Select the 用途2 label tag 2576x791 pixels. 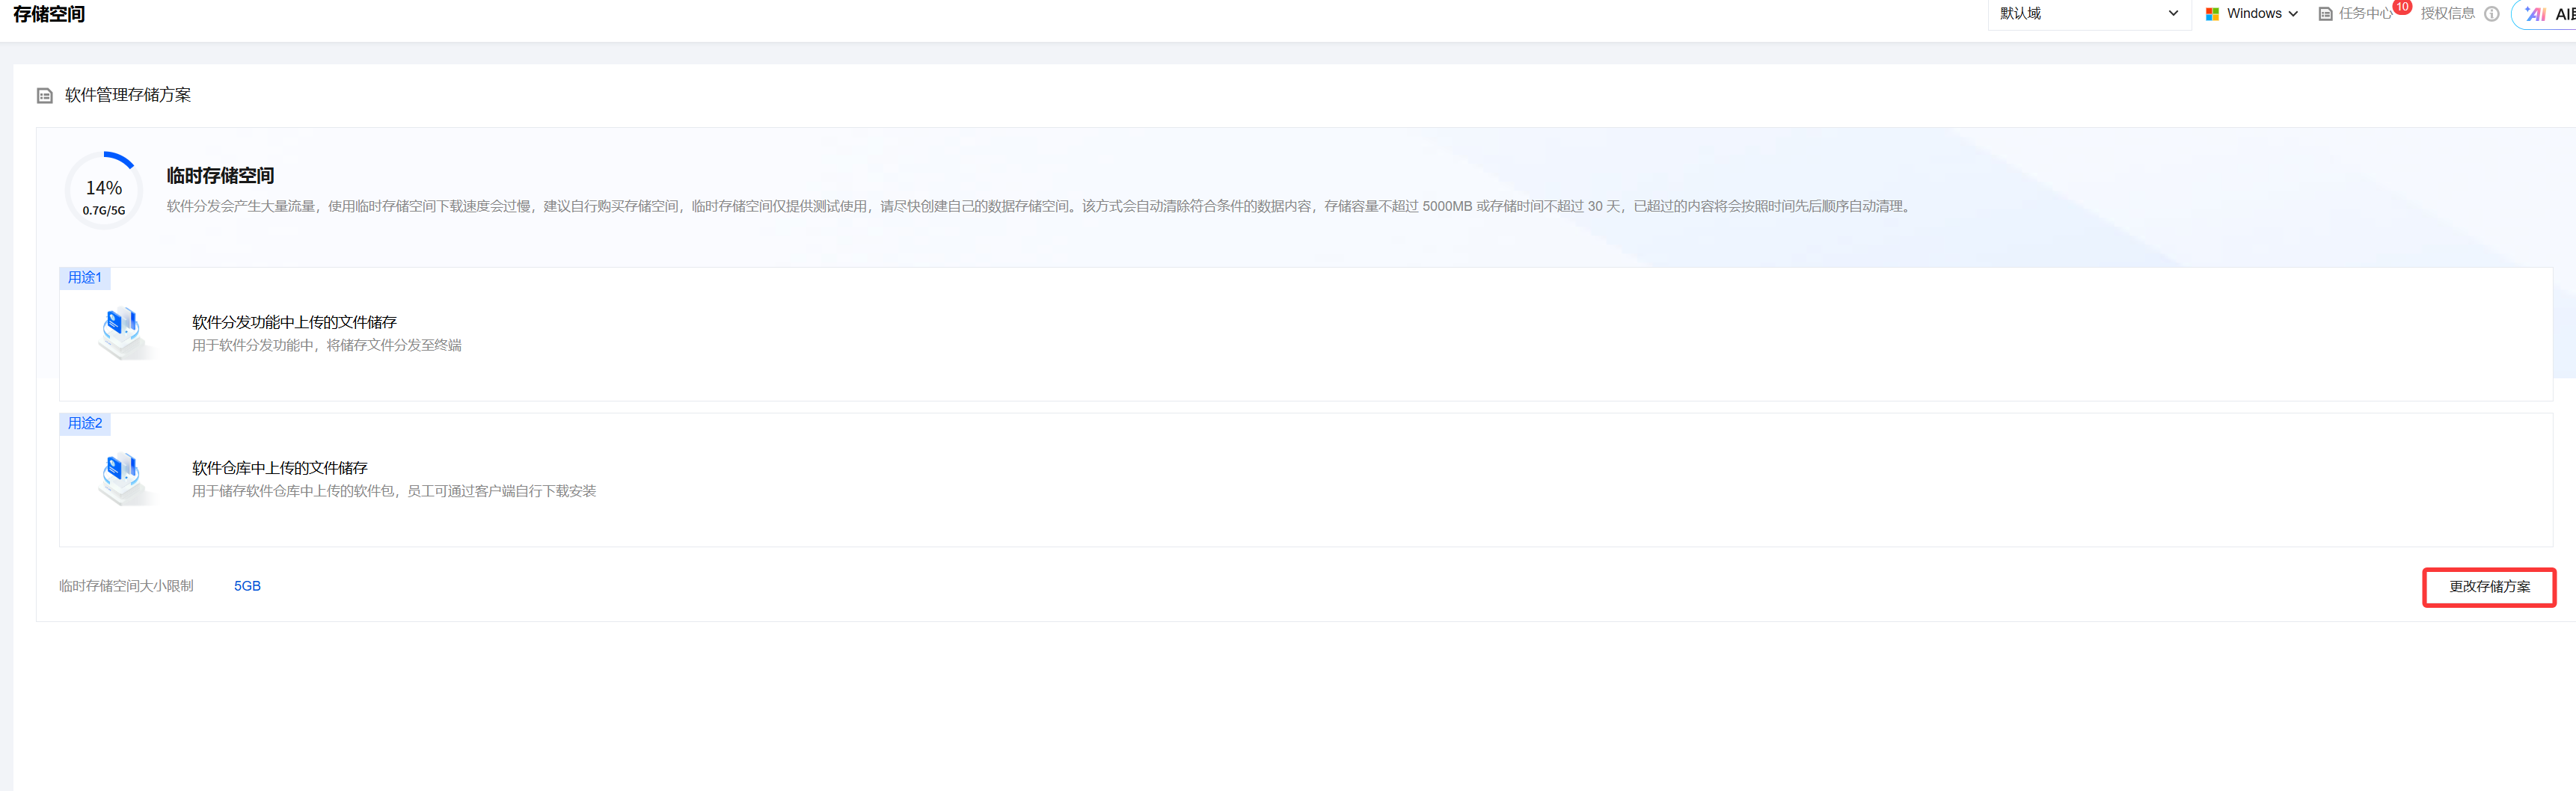coord(85,424)
